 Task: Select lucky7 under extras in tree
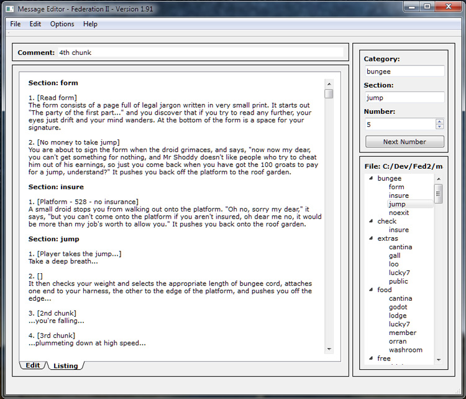400,273
